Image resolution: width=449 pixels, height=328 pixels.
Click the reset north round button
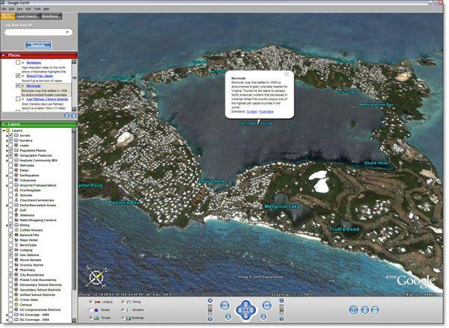click(228, 317)
